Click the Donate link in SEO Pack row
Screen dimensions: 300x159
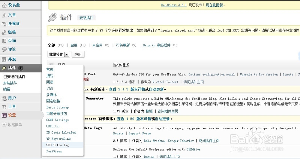click(x=288, y=75)
